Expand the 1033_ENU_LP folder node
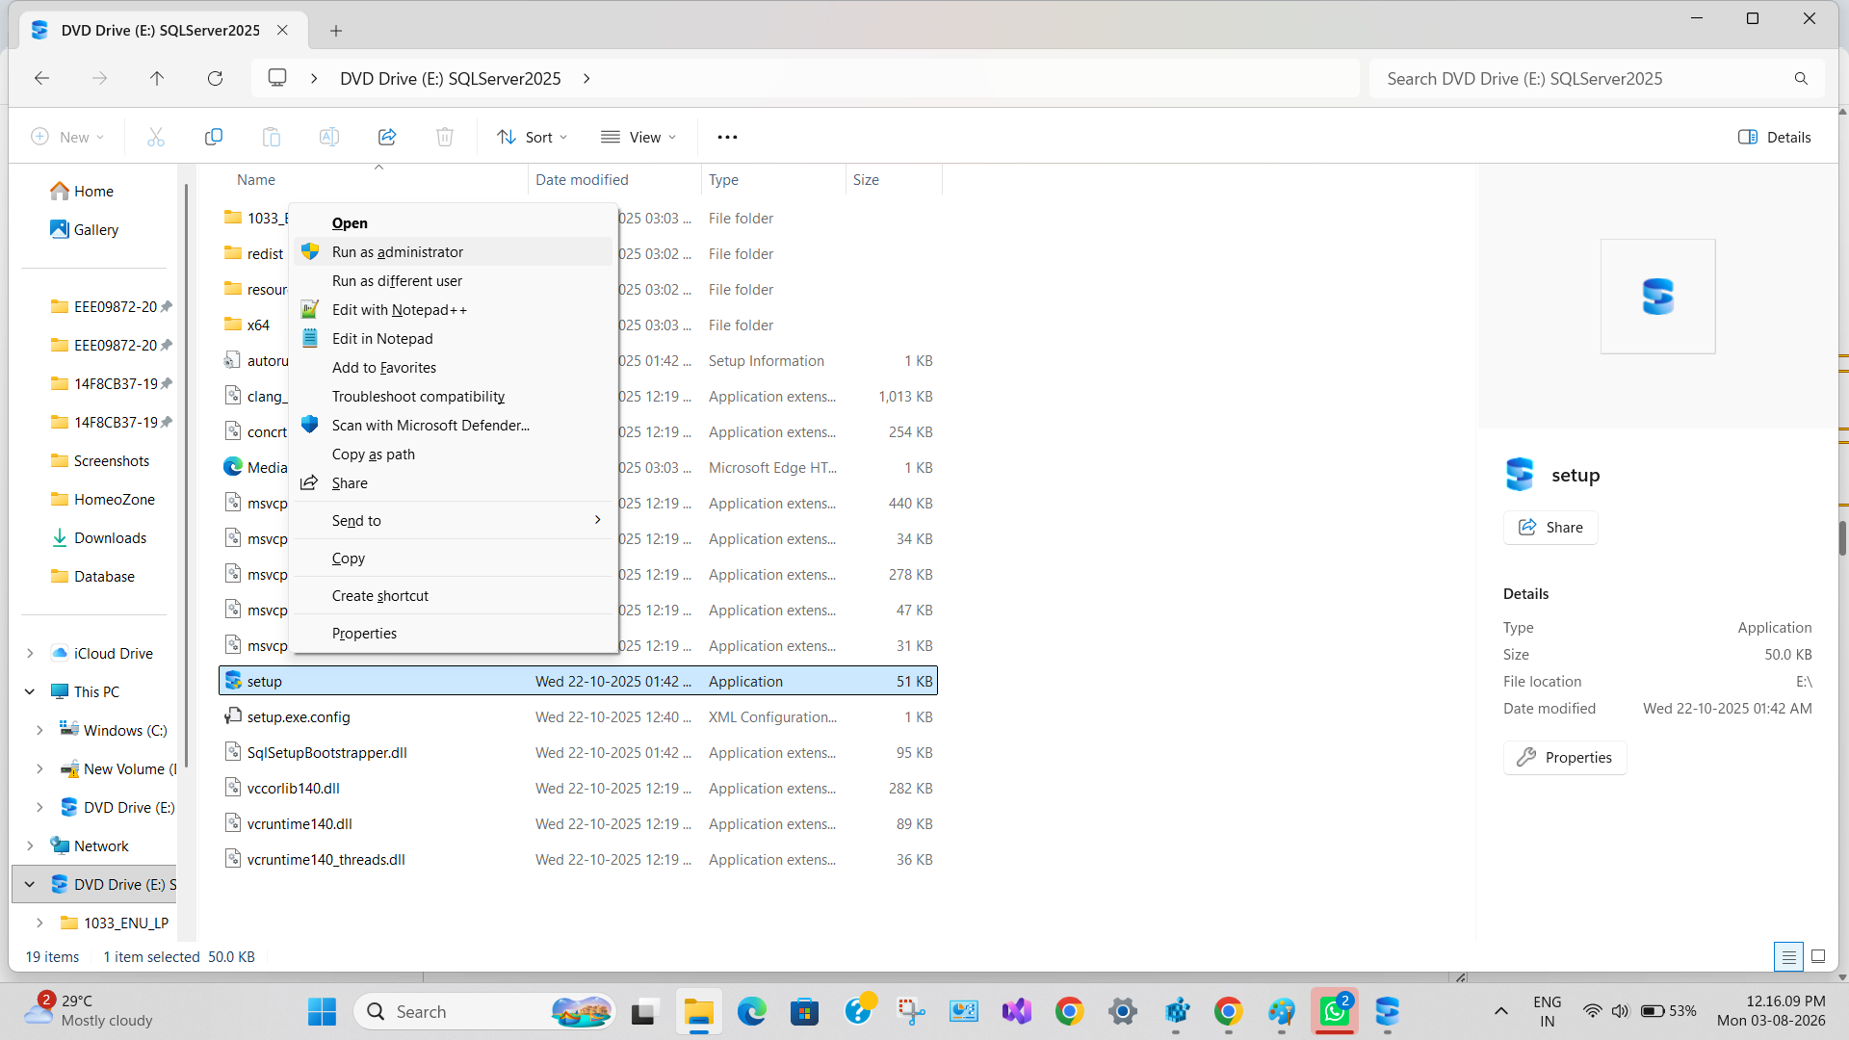The width and height of the screenshot is (1849, 1040). point(39,923)
